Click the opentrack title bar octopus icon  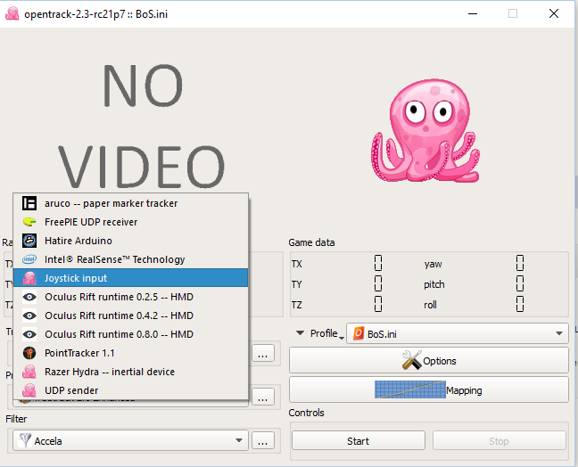coord(12,13)
